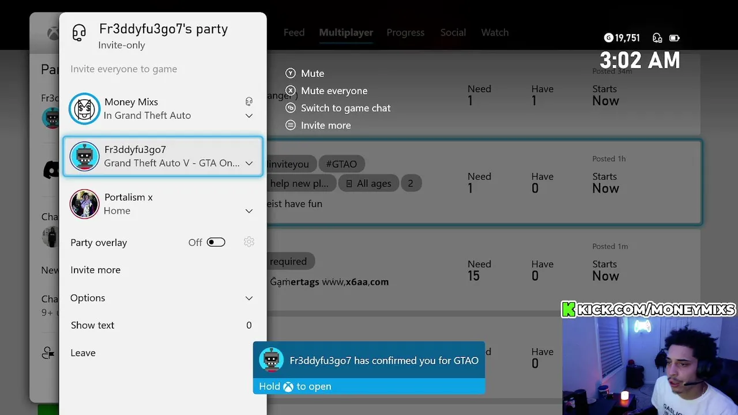Click Portalism x avatar picture

click(84, 204)
